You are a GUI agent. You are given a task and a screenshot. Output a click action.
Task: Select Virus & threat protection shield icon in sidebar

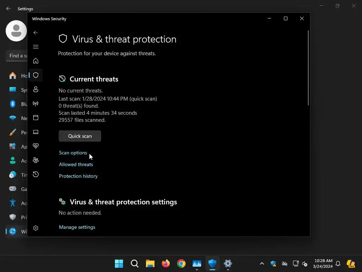[36, 75]
